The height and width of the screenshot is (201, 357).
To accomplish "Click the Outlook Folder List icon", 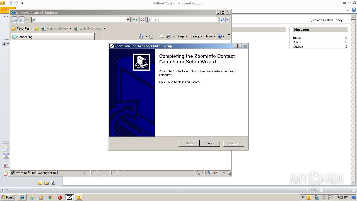I will pyautogui.click(x=46, y=183).
